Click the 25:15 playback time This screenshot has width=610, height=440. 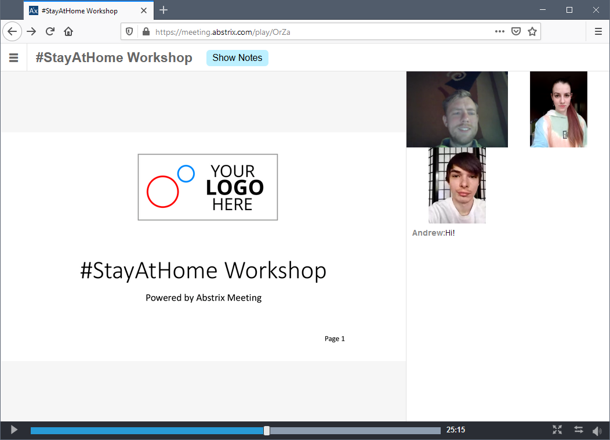point(456,430)
